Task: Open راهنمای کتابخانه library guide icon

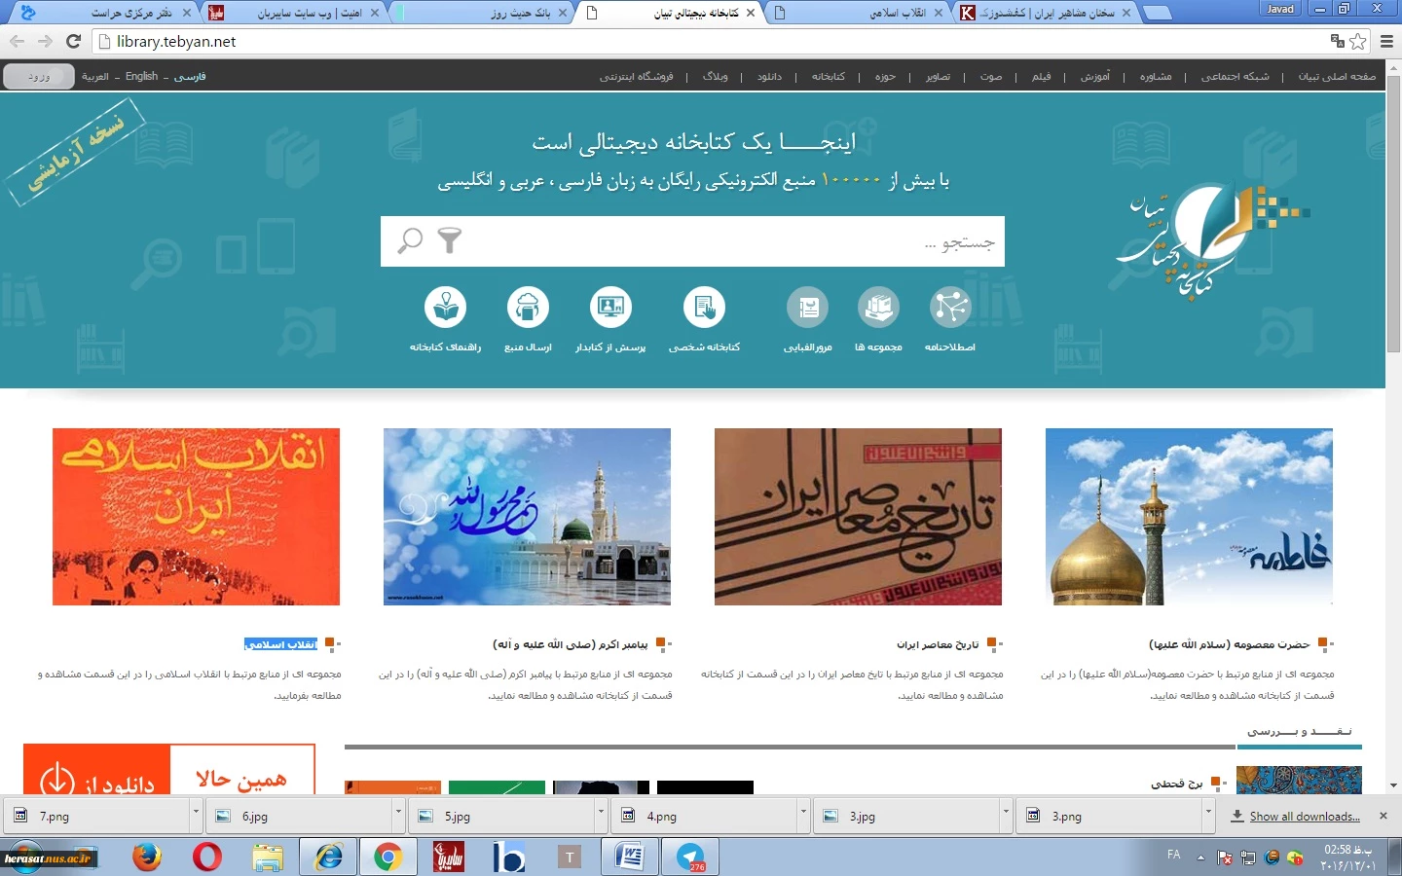Action: point(445,308)
